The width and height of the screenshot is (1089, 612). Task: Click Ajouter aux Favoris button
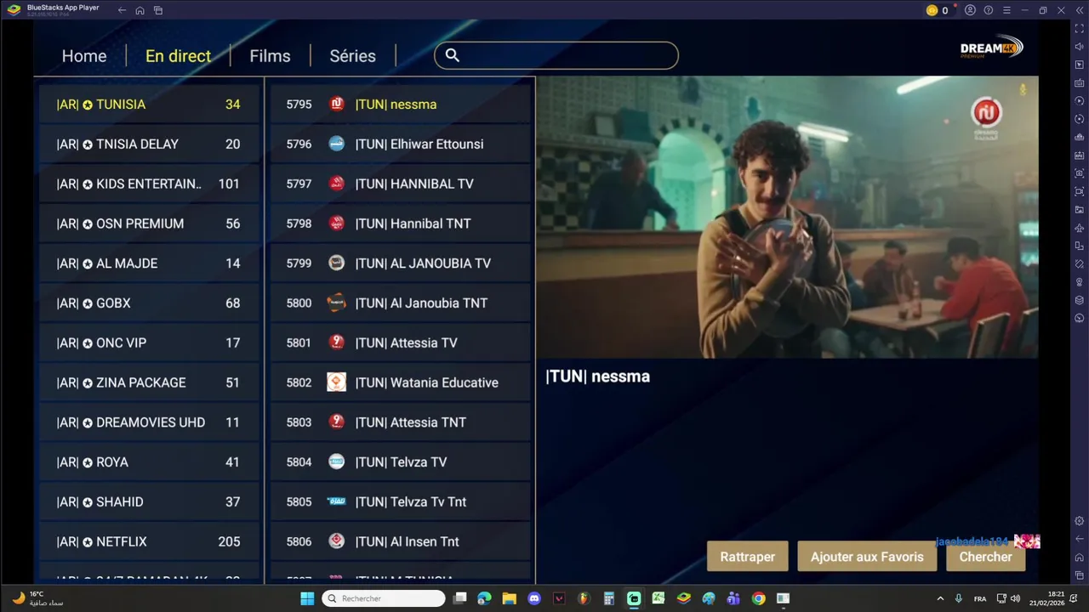coord(867,557)
